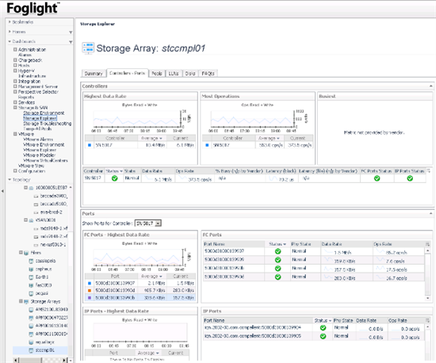The width and height of the screenshot is (436, 363).
Task: Click the FC Ports table vertical scrollbar down arrow
Action: (x=428, y=298)
